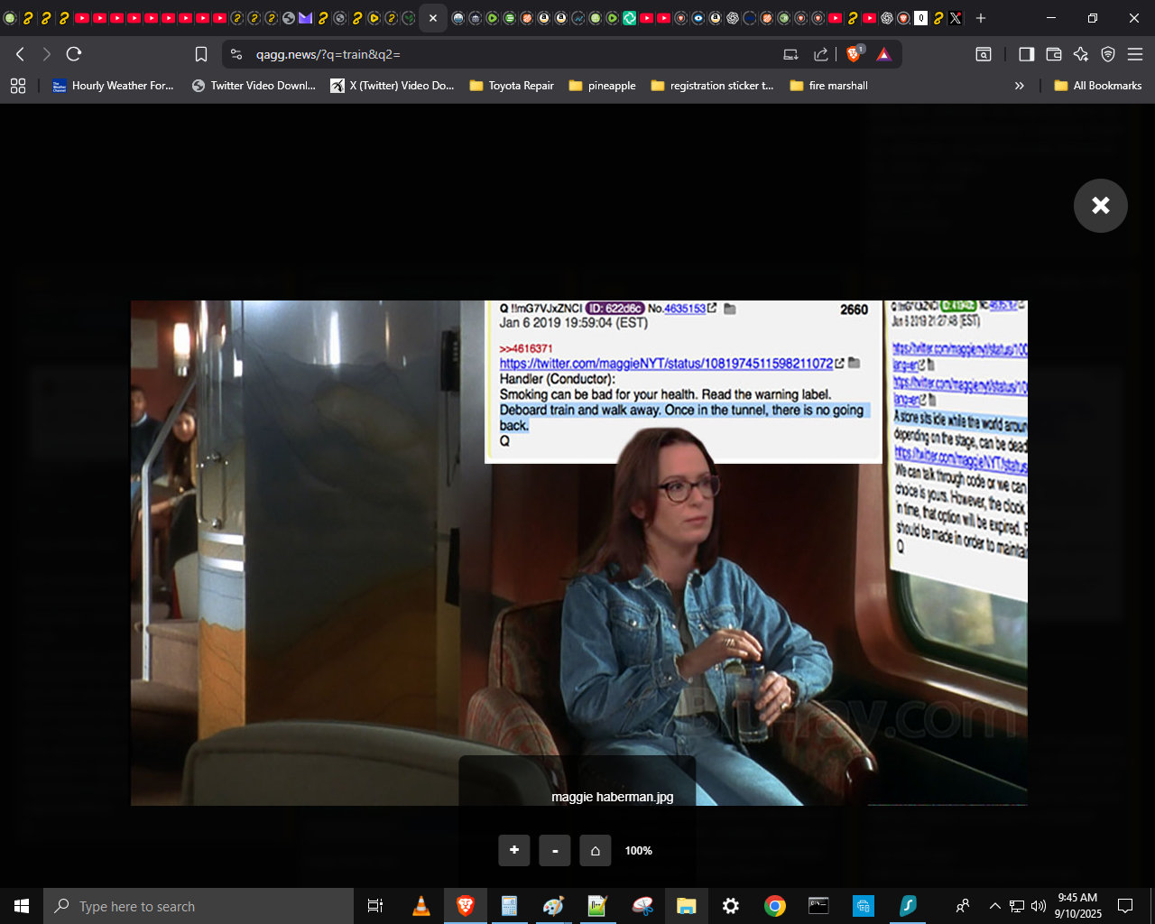Open Toyota Repair bookmark folder
The image size is (1155, 924).
click(512, 86)
